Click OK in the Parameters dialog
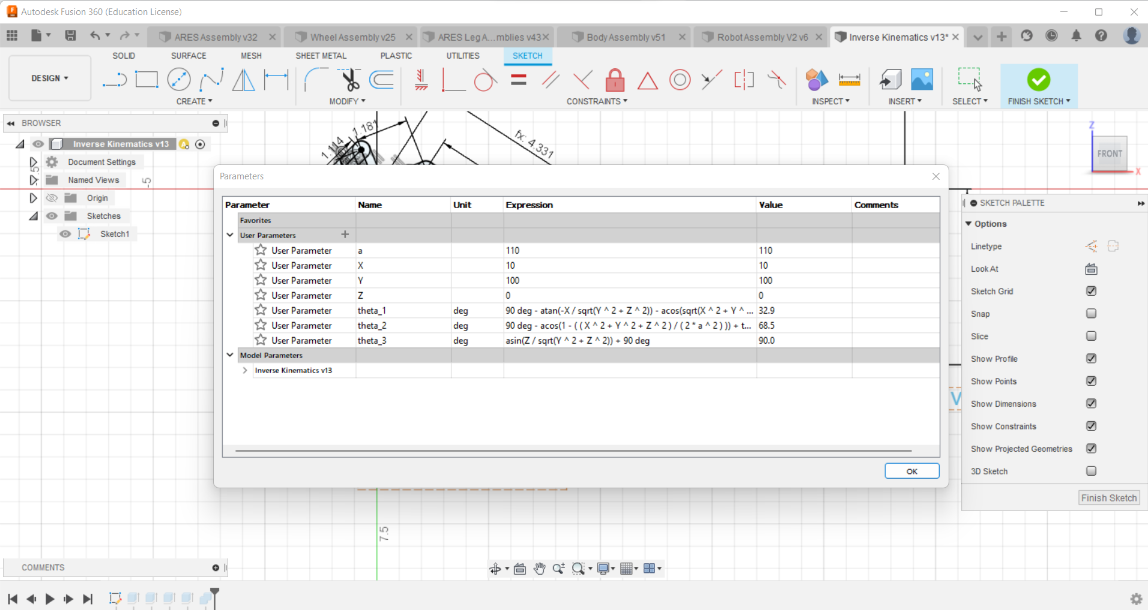Screen dimensions: 1148x610 point(911,471)
